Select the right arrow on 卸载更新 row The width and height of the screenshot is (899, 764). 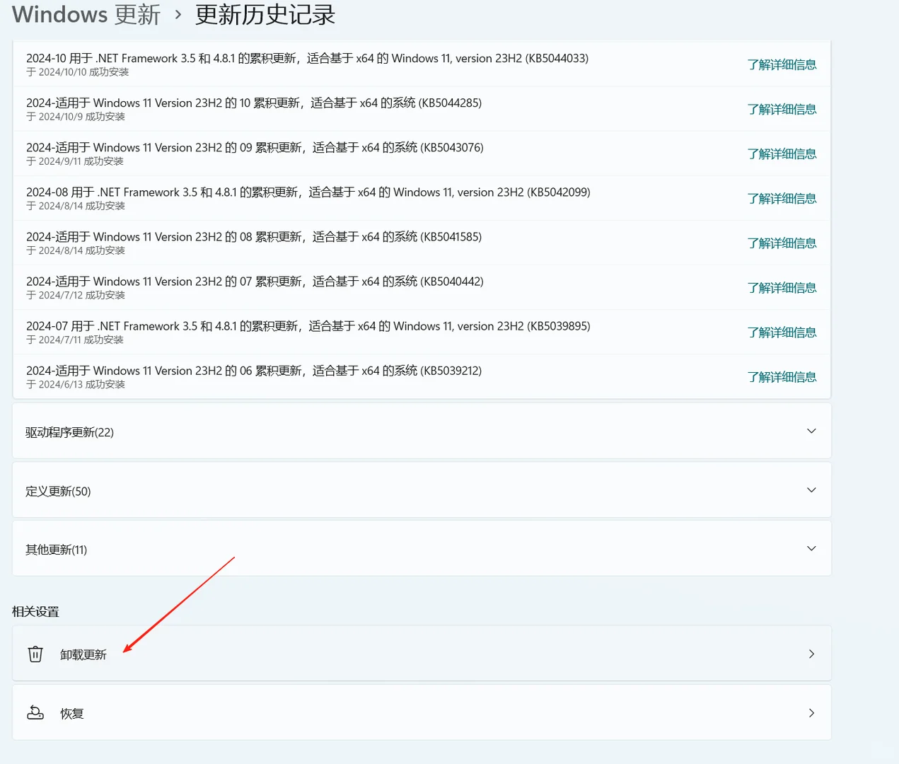point(811,654)
